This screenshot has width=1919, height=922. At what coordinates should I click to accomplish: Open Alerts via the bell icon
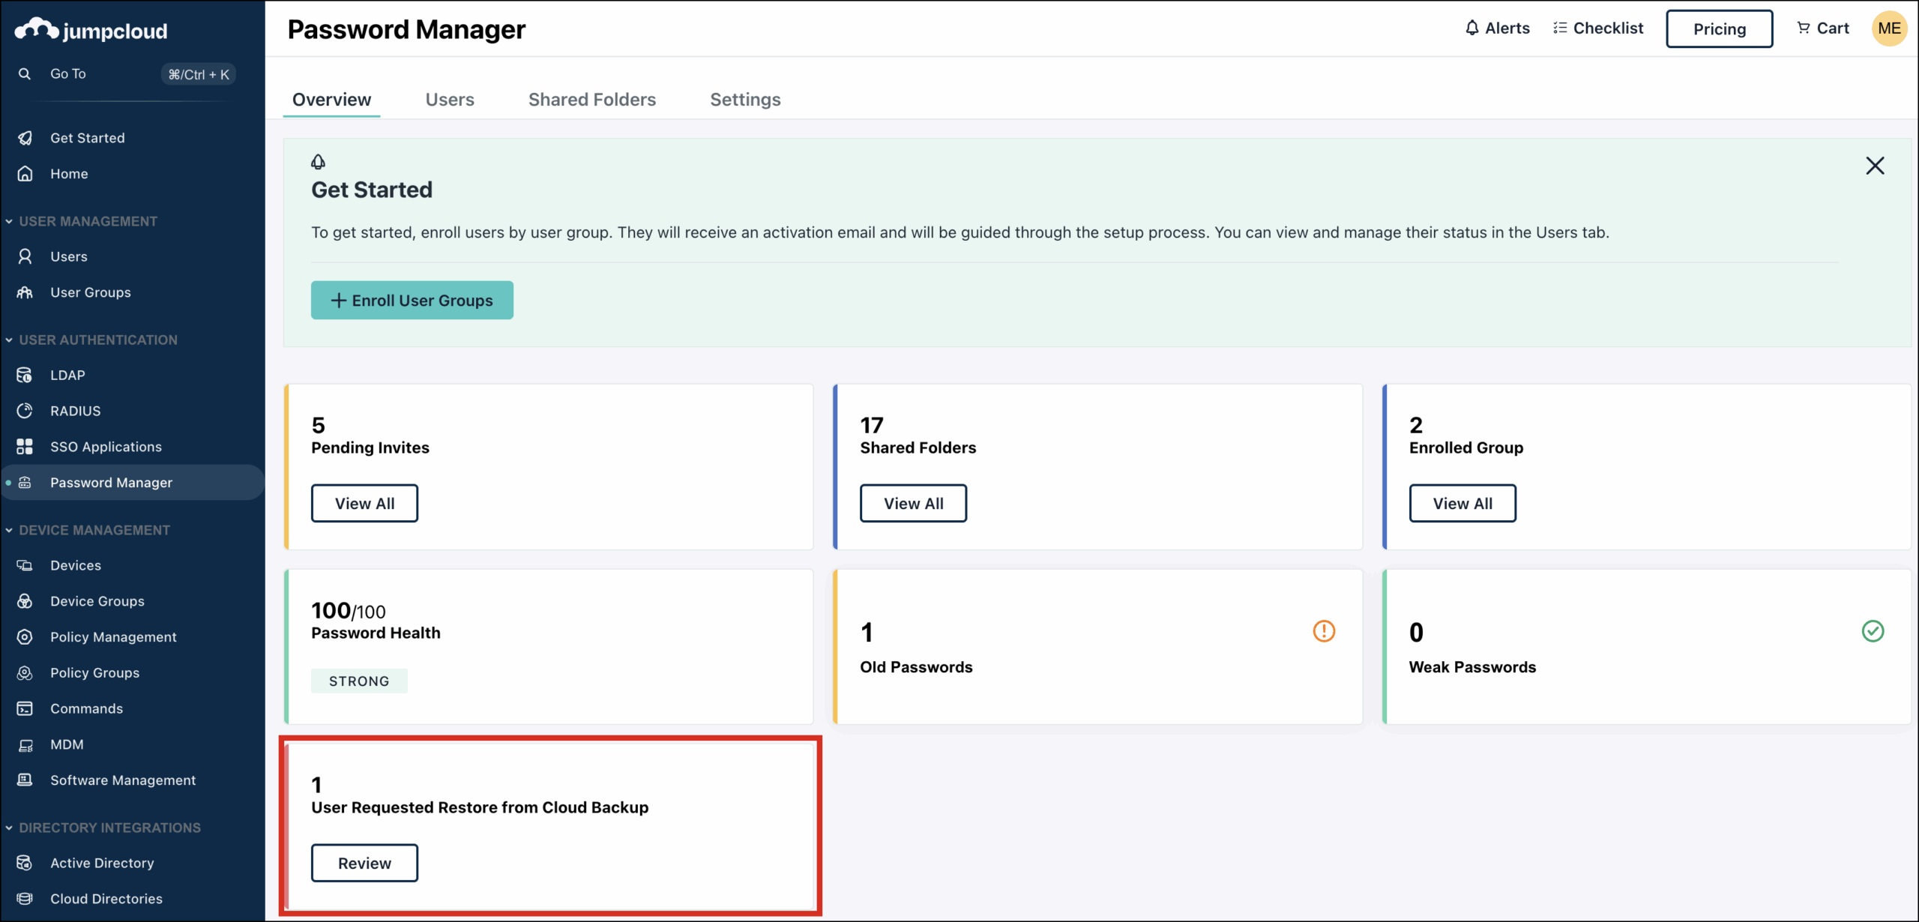(x=1472, y=28)
